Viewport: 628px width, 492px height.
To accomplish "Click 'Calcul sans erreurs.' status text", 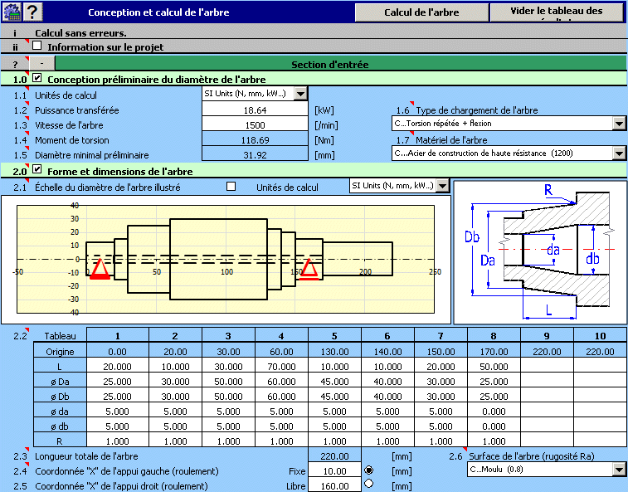I will (80, 33).
